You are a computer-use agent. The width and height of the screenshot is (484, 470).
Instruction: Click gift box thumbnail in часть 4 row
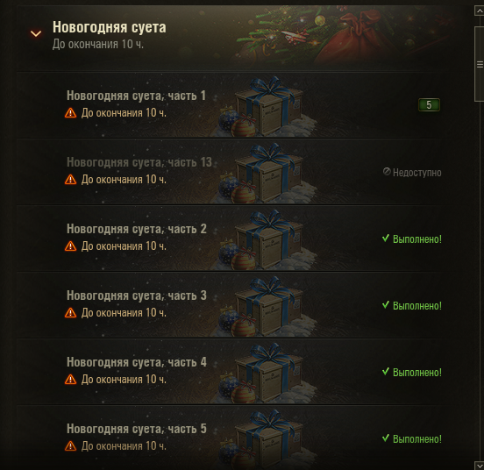point(266,373)
